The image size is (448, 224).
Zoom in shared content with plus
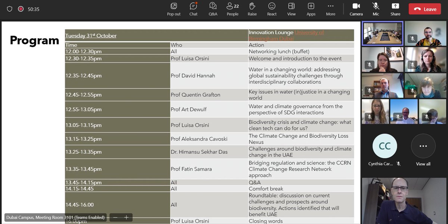(126, 217)
